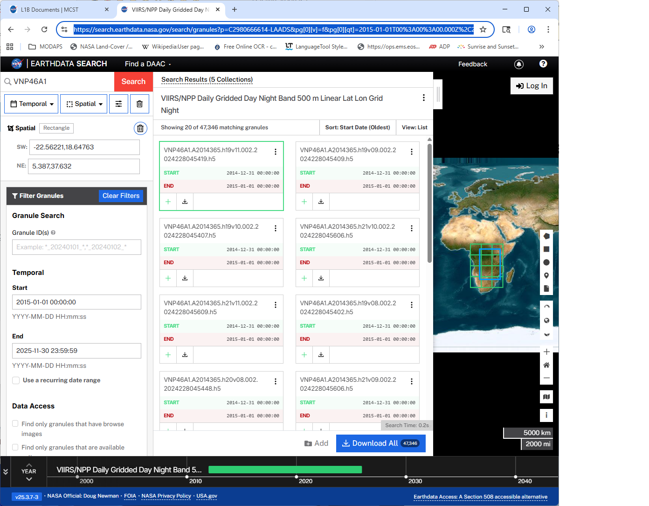This screenshot has height=506, width=649.
Task: Open the NASA Privacy Policy link
Action: pyautogui.click(x=166, y=496)
